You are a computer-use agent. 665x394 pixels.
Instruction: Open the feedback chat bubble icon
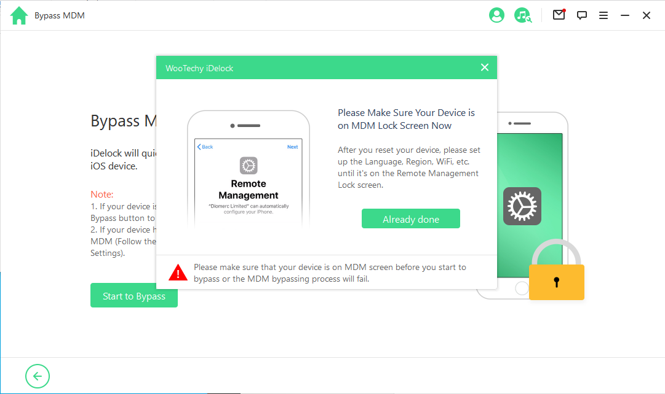click(x=581, y=15)
